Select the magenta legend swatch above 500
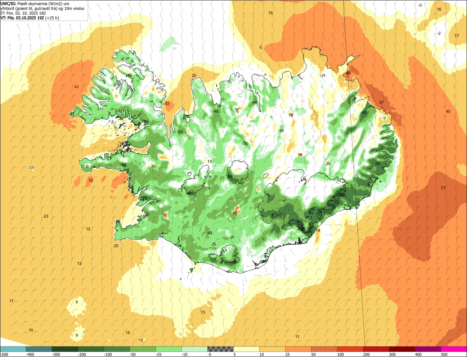The height and width of the screenshot is (357, 467). (x=454, y=349)
